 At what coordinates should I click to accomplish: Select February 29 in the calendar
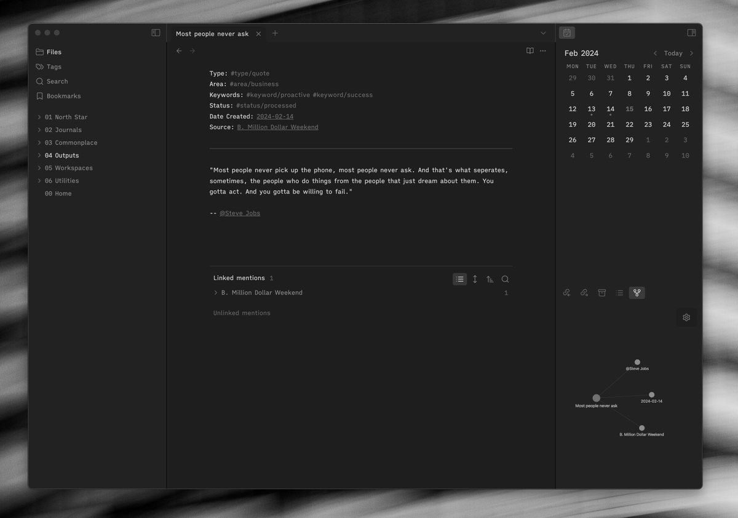pyautogui.click(x=629, y=140)
